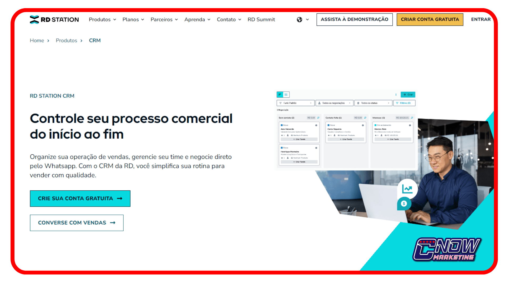Refresh the Sem contato column
This screenshot has height=284, width=505.
click(x=318, y=118)
